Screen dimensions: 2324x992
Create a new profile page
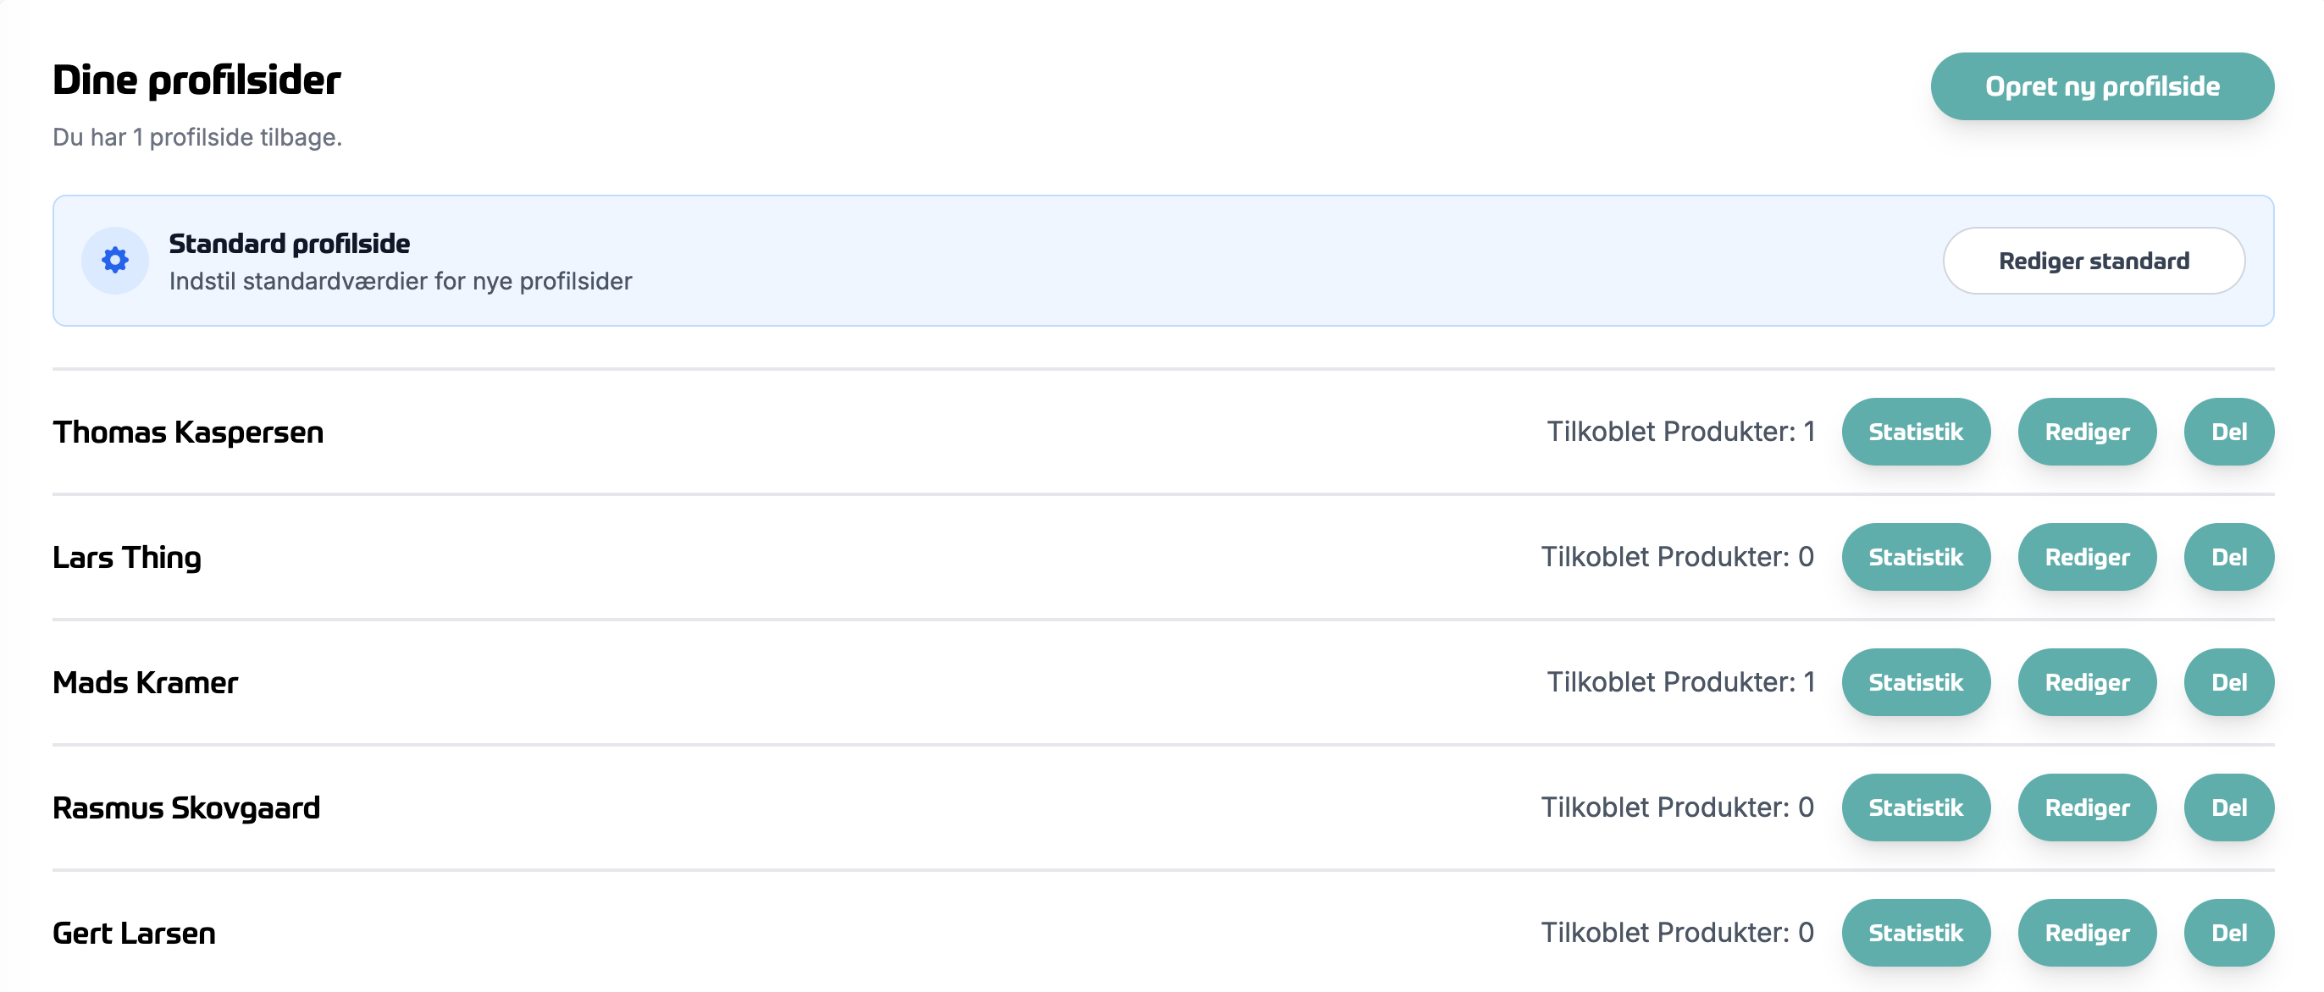coord(2101,86)
